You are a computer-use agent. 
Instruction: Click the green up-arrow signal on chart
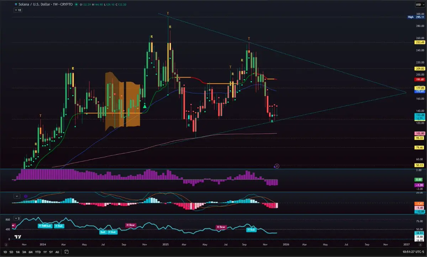point(145,106)
